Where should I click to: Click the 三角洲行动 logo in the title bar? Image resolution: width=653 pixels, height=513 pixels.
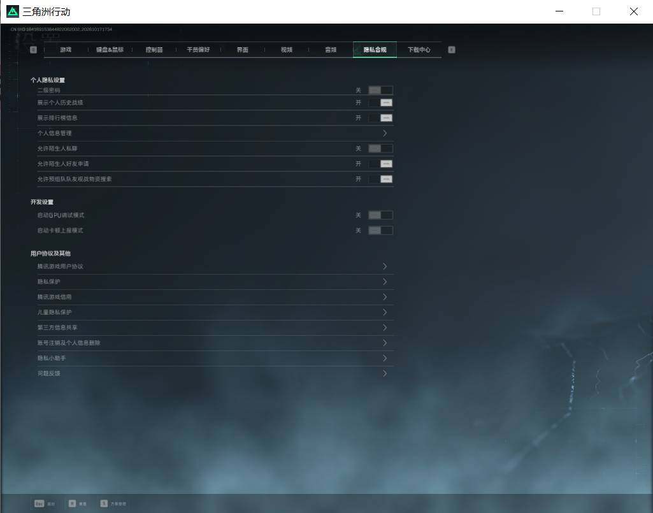point(13,11)
